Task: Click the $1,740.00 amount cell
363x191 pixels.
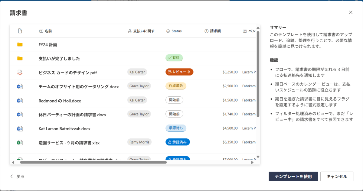Action: (x=230, y=114)
